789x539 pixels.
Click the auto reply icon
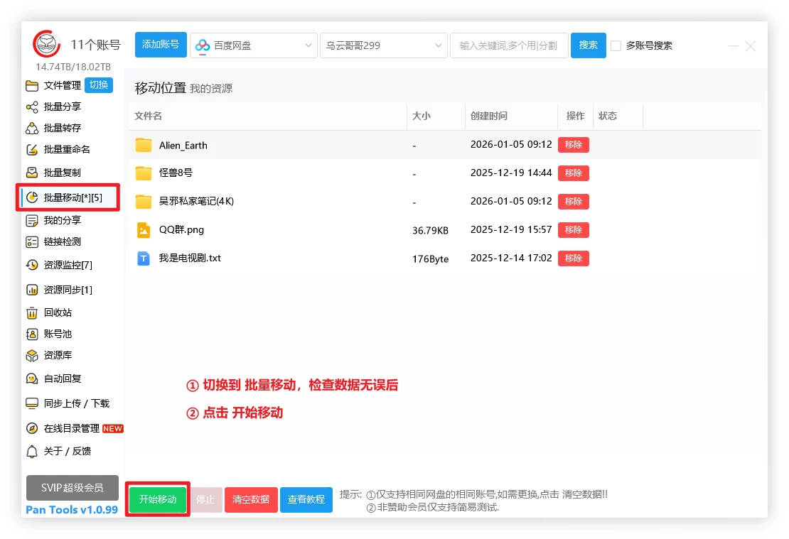[32, 379]
